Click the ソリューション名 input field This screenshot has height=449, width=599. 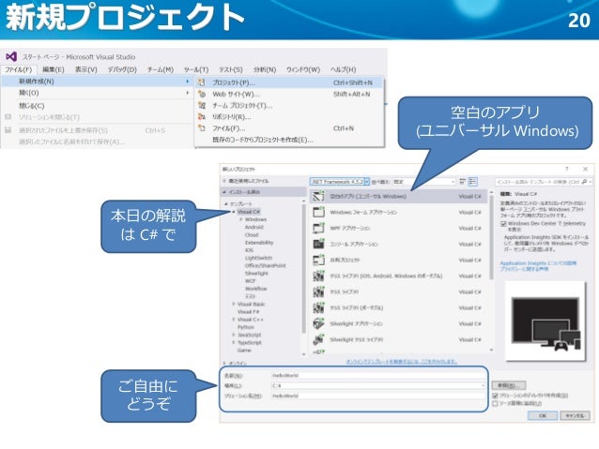378,396
